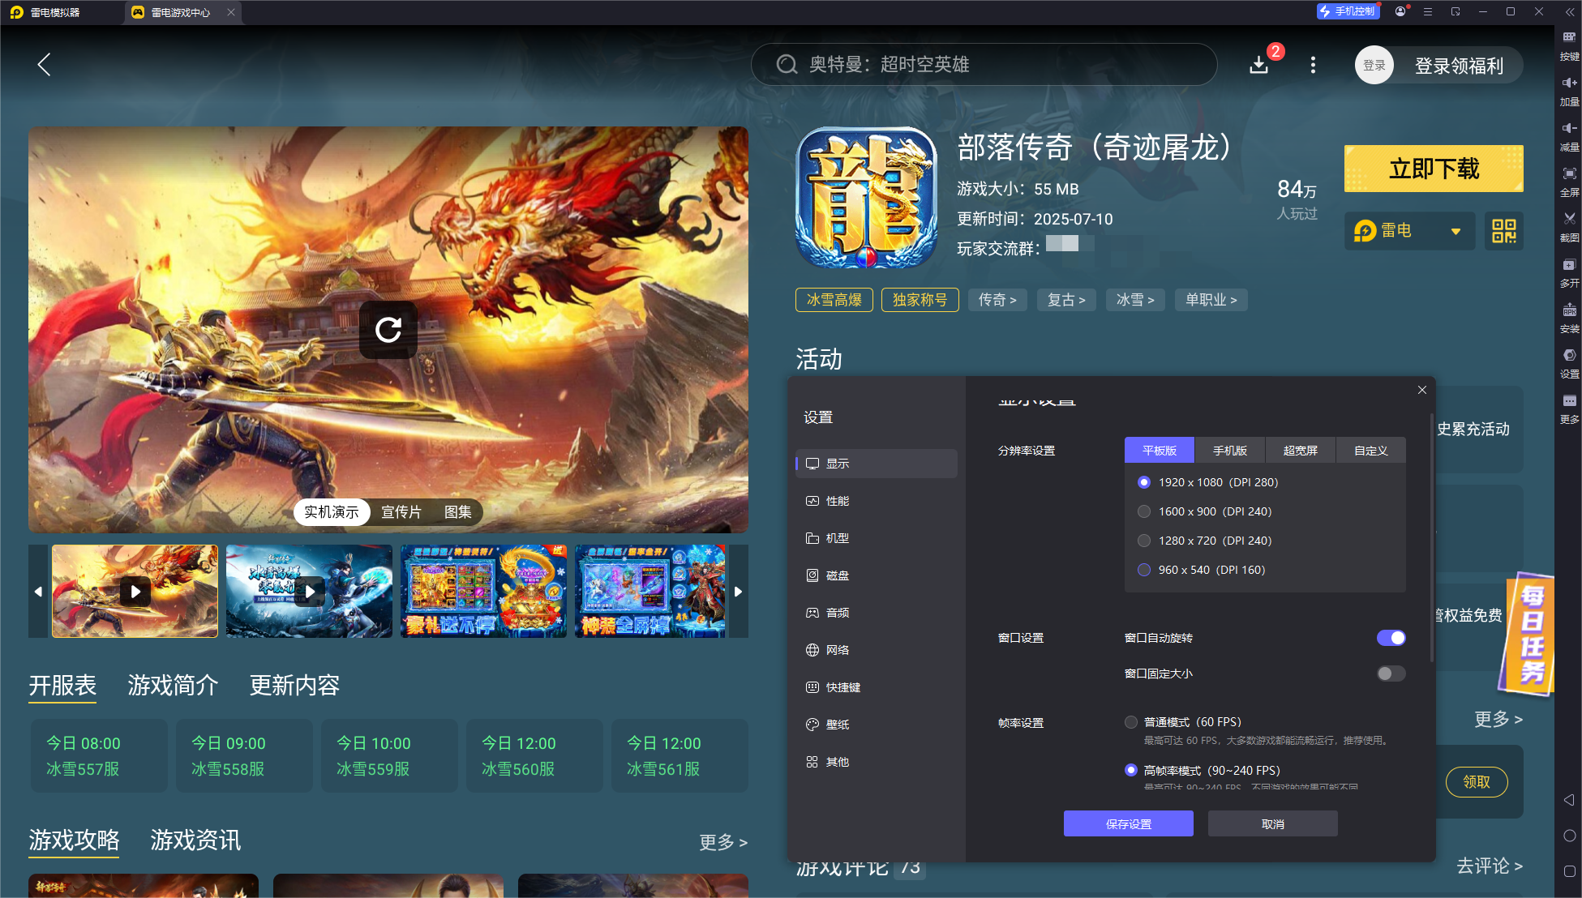Select 豪礼送不停 screenshot thumbnail

[x=483, y=592]
